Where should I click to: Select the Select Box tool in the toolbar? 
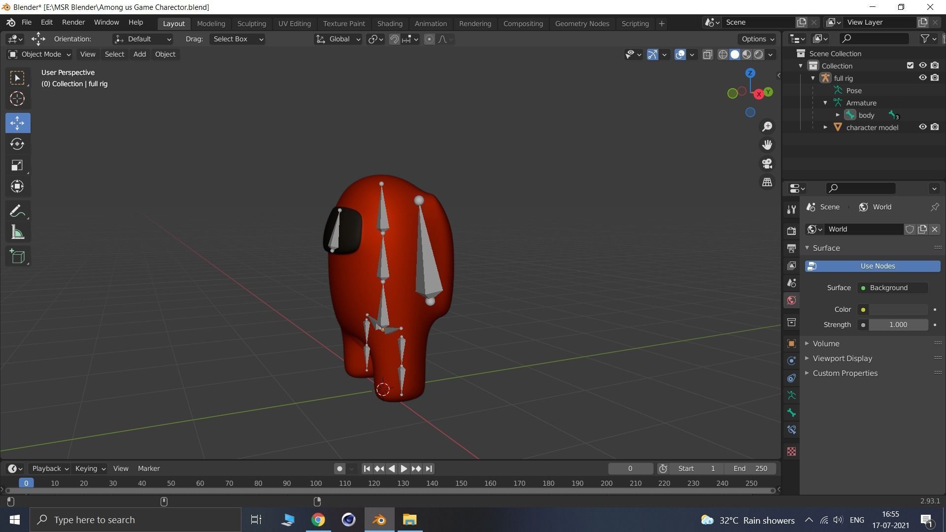[18, 78]
